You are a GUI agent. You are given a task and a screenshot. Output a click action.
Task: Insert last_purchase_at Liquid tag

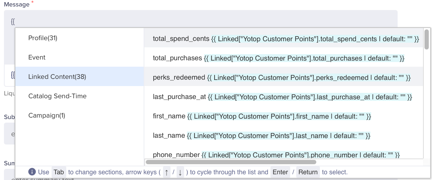[282, 97]
